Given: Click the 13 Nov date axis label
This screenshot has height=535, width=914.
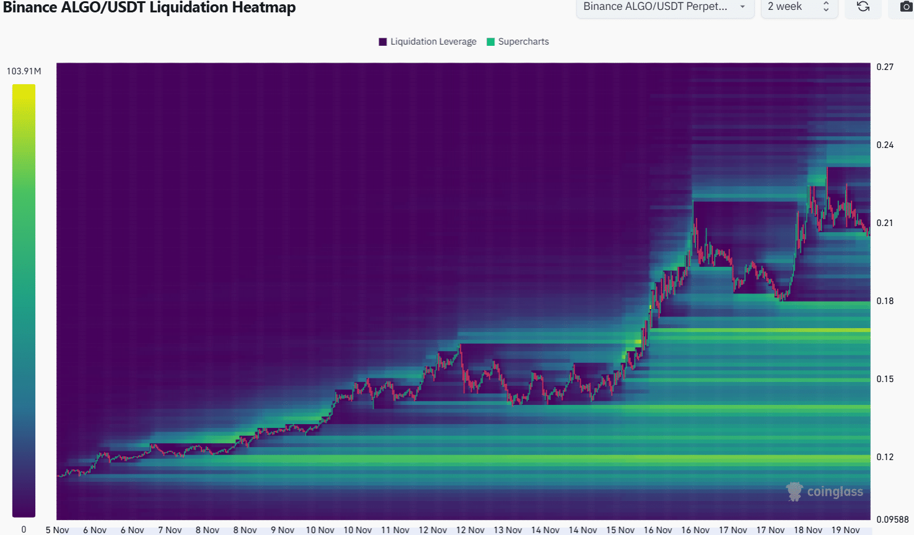Looking at the screenshot, I should point(508,530).
